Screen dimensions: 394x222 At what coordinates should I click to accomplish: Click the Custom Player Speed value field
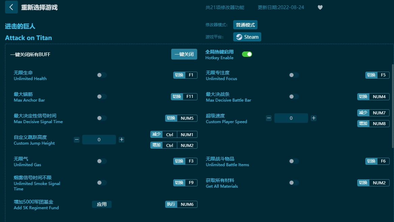click(291, 118)
